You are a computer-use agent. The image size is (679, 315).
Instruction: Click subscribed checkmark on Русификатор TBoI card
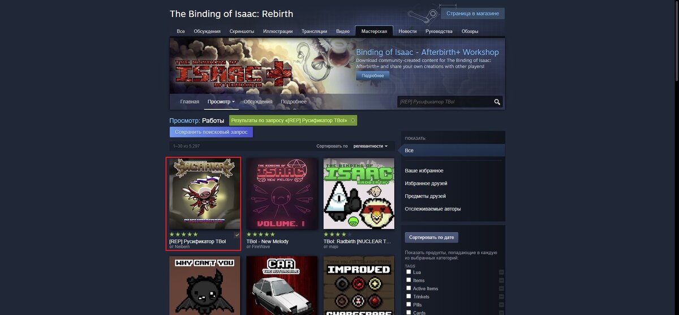(237, 234)
